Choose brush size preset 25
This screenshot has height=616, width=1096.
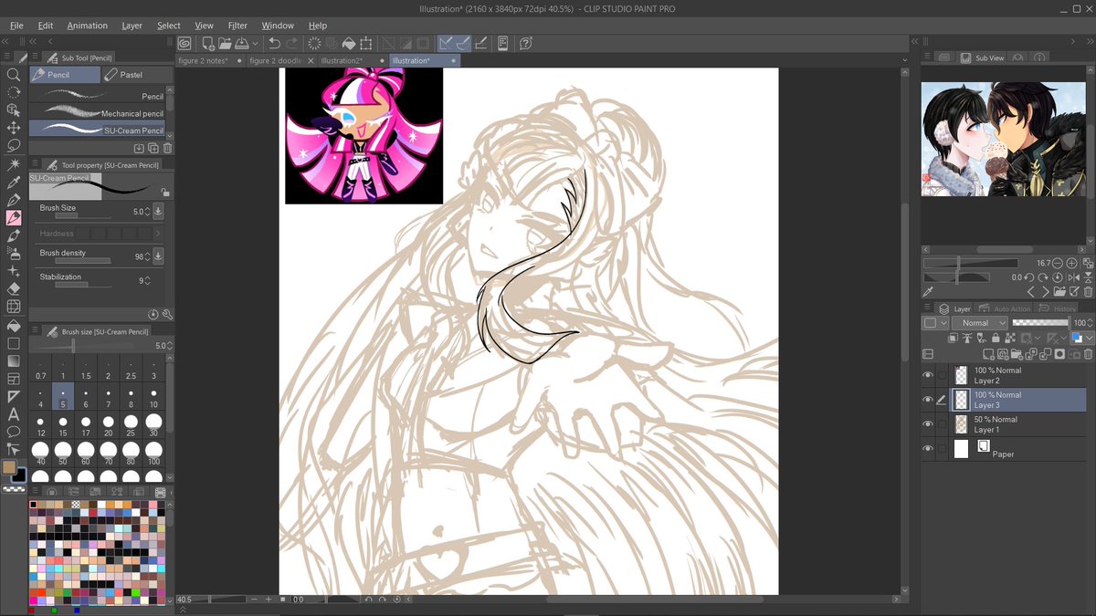(x=131, y=425)
